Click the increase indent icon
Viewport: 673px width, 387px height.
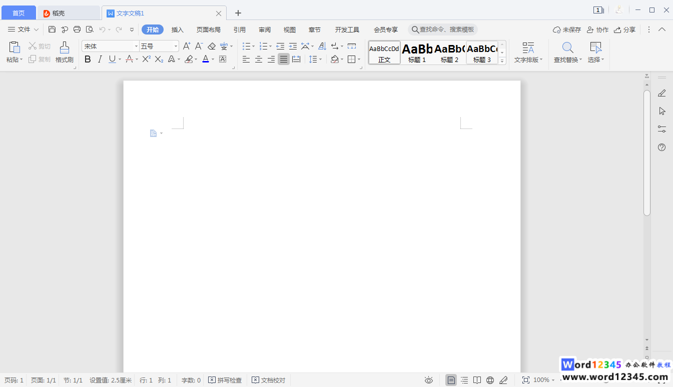pos(293,46)
